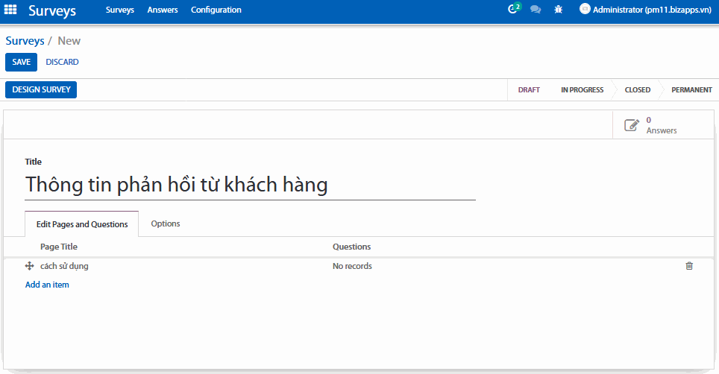Switch to the Options tab

pyautogui.click(x=165, y=224)
